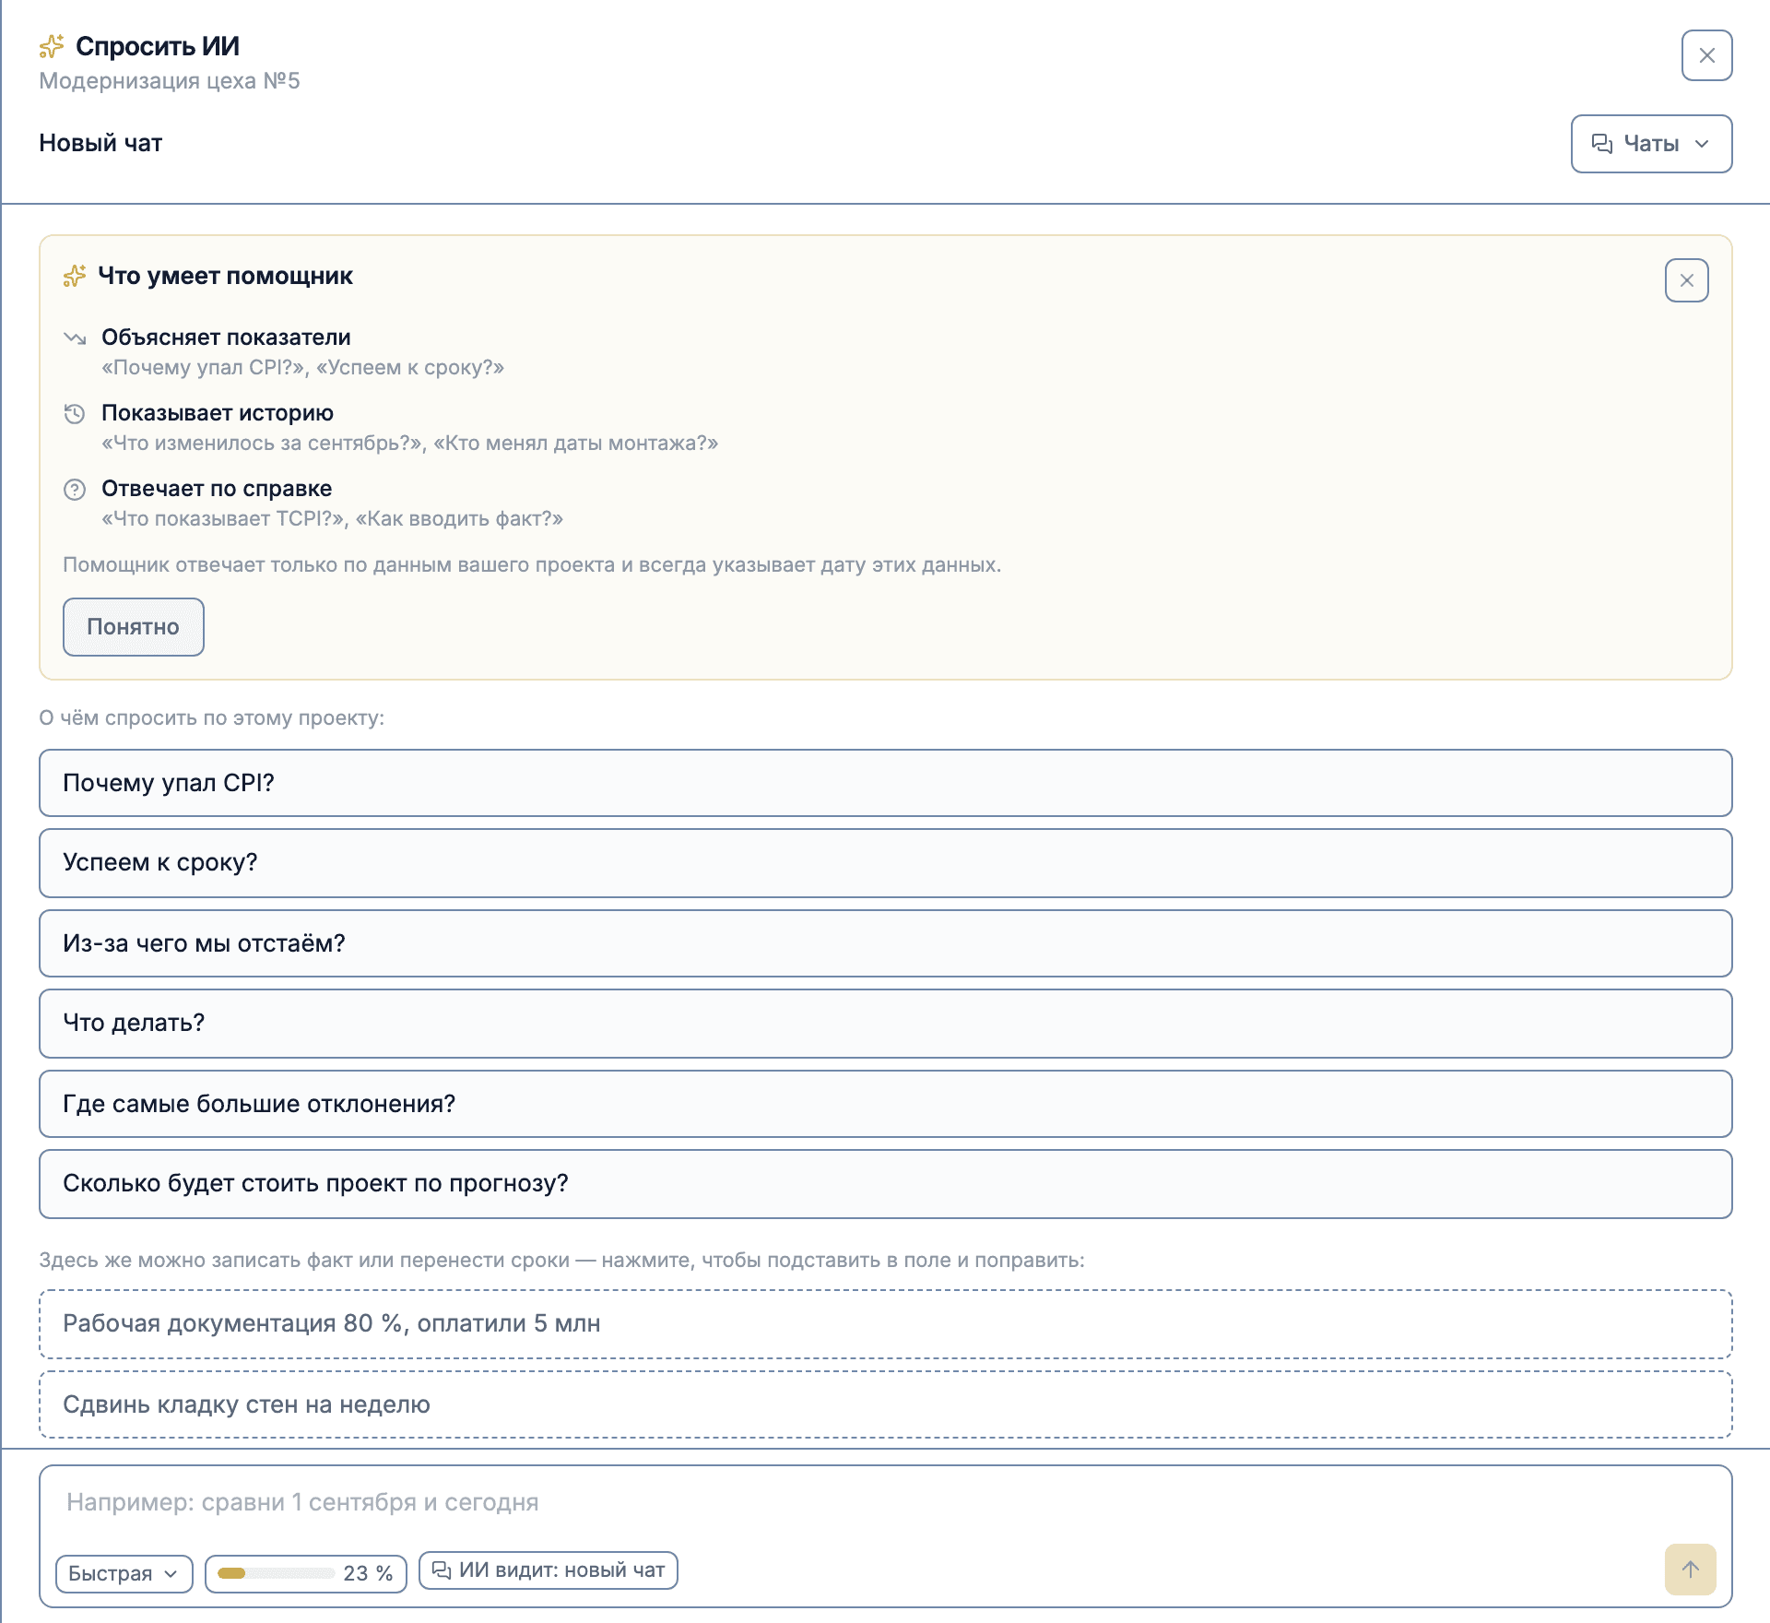1770x1623 pixels.
Task: Click the history clock icon
Action: click(x=75, y=413)
